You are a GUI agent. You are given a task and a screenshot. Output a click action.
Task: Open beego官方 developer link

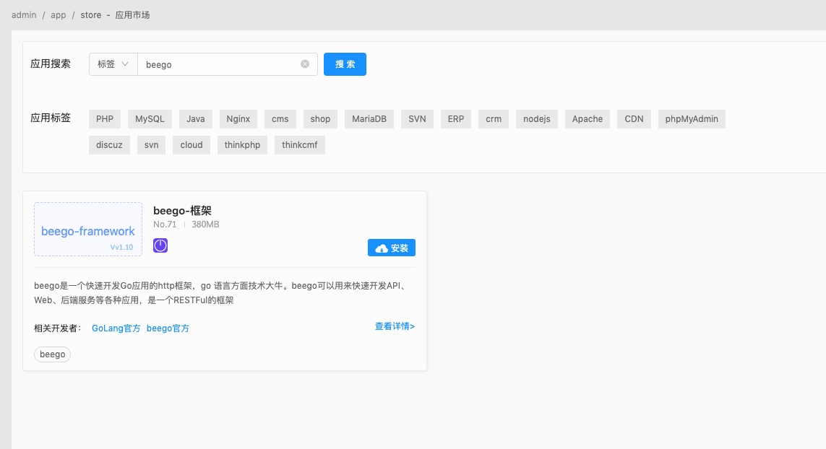coord(168,328)
